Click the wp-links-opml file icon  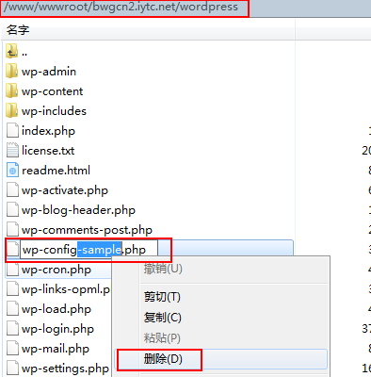point(12,289)
